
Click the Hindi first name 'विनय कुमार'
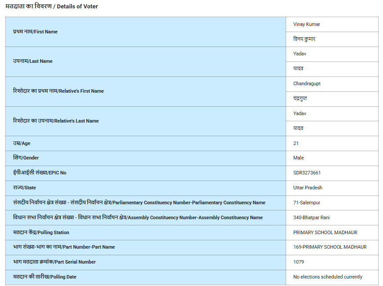point(304,39)
